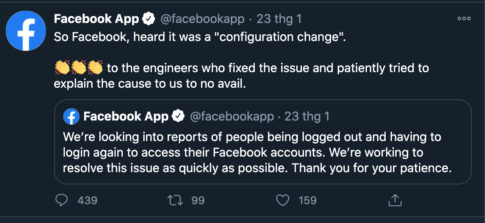
Task: Open the three-dot more options menu
Action: tap(464, 18)
